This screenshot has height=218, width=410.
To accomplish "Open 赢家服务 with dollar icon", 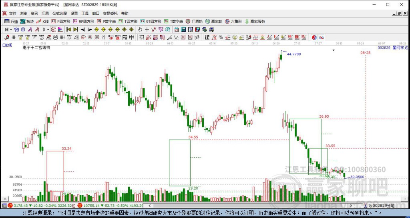I will pos(255,22).
